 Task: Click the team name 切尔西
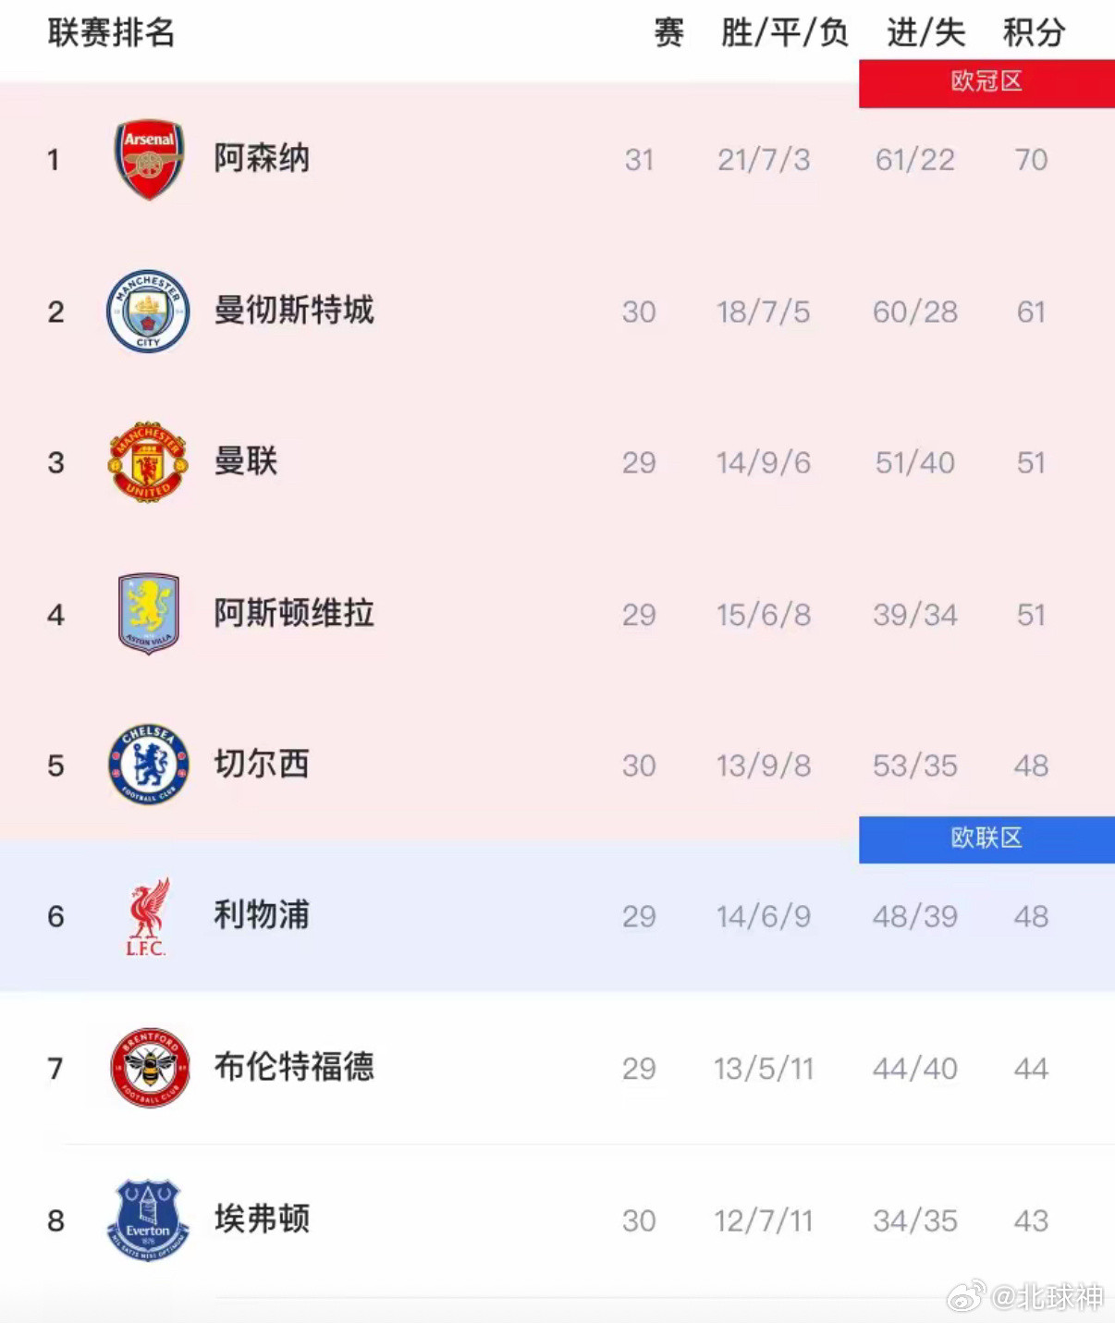click(262, 765)
